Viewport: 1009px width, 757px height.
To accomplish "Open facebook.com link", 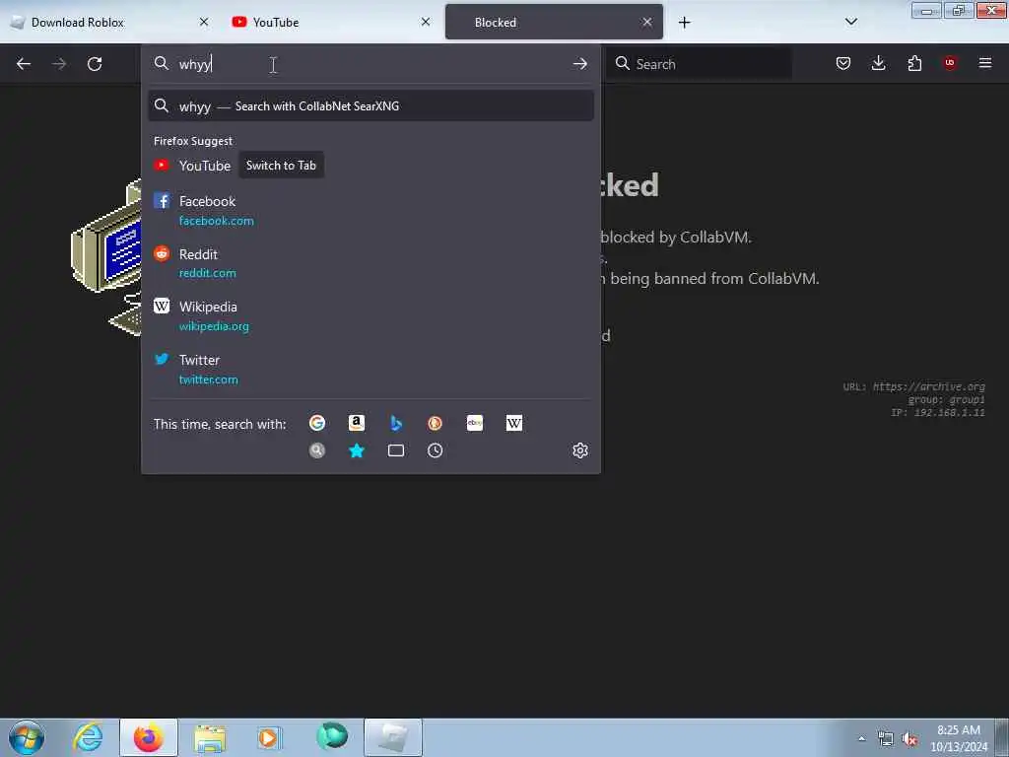I will click(x=216, y=221).
